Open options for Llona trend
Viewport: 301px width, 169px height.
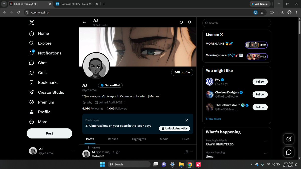coord(266,153)
